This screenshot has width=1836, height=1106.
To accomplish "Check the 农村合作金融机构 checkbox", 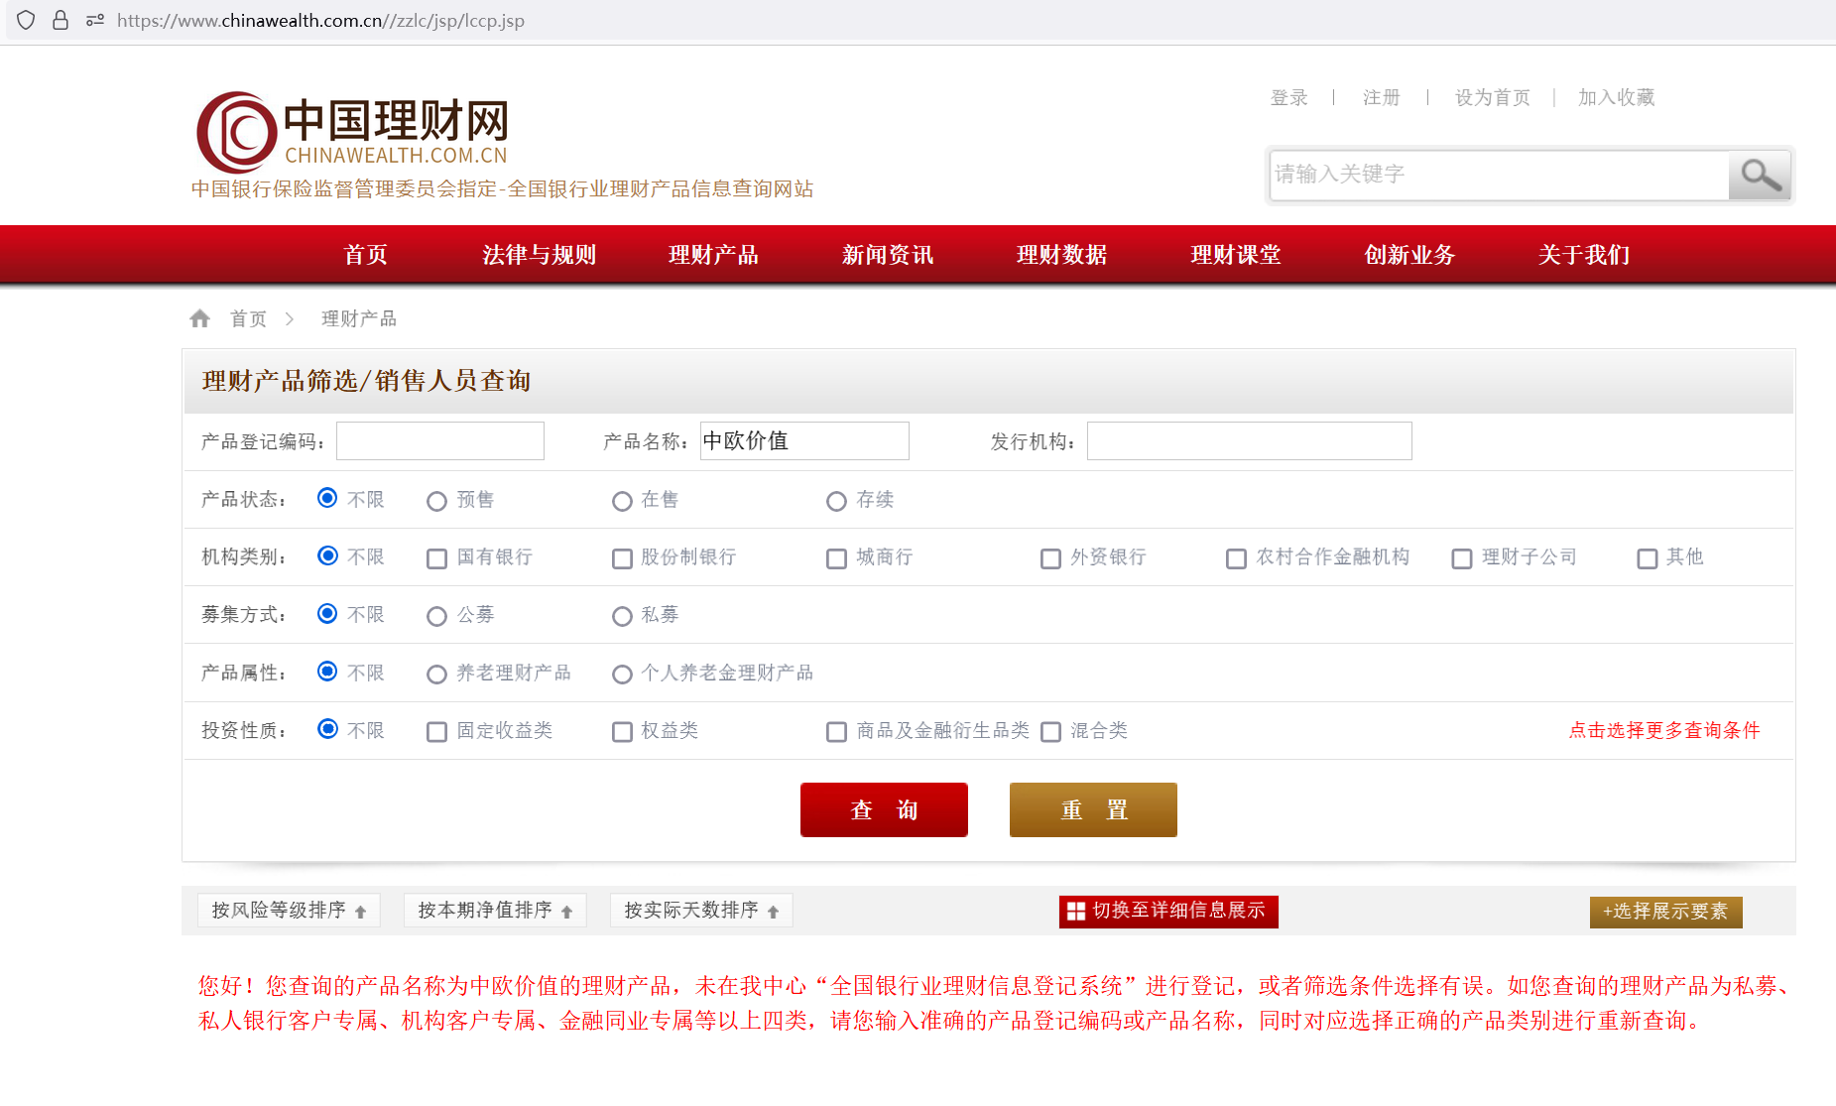I will click(x=1236, y=558).
